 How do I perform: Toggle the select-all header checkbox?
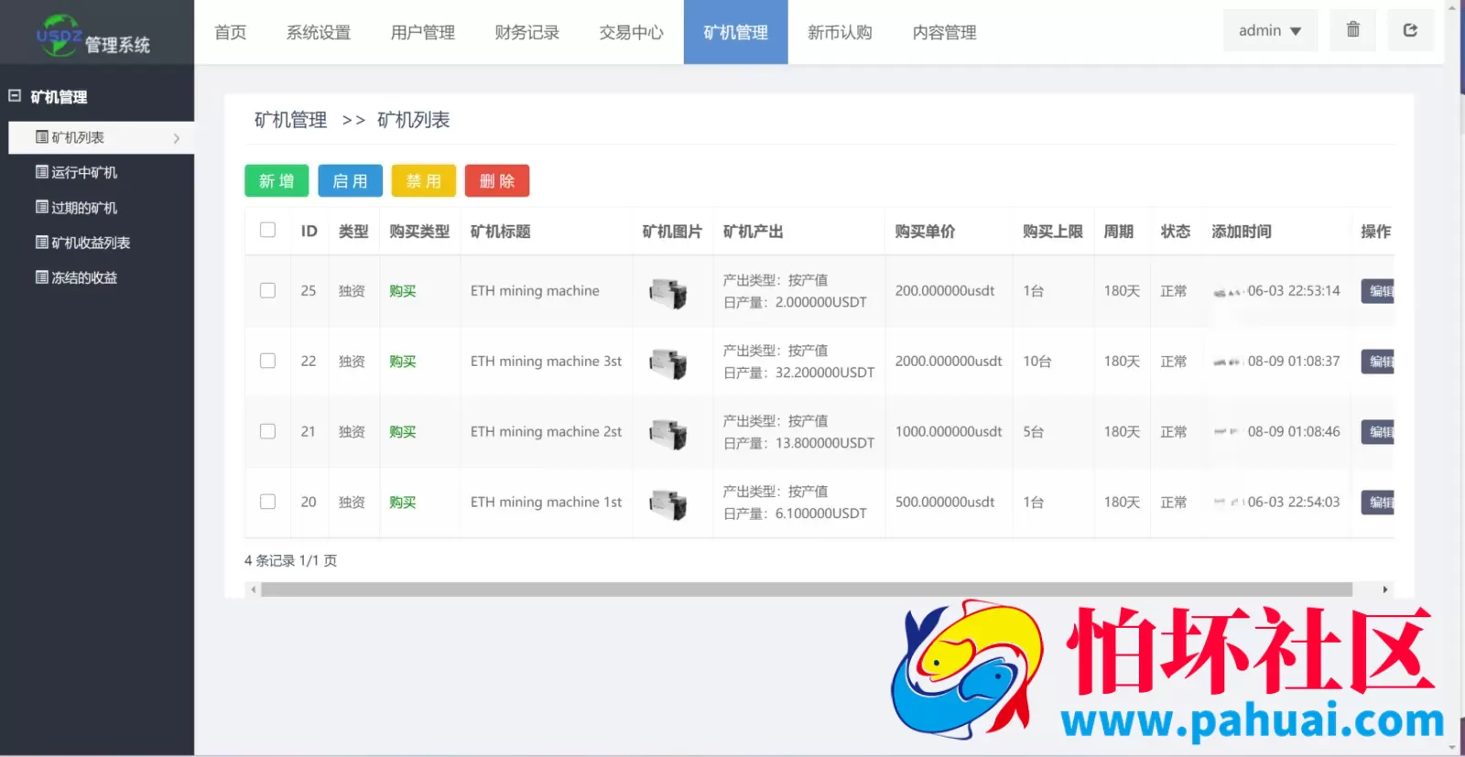click(267, 230)
